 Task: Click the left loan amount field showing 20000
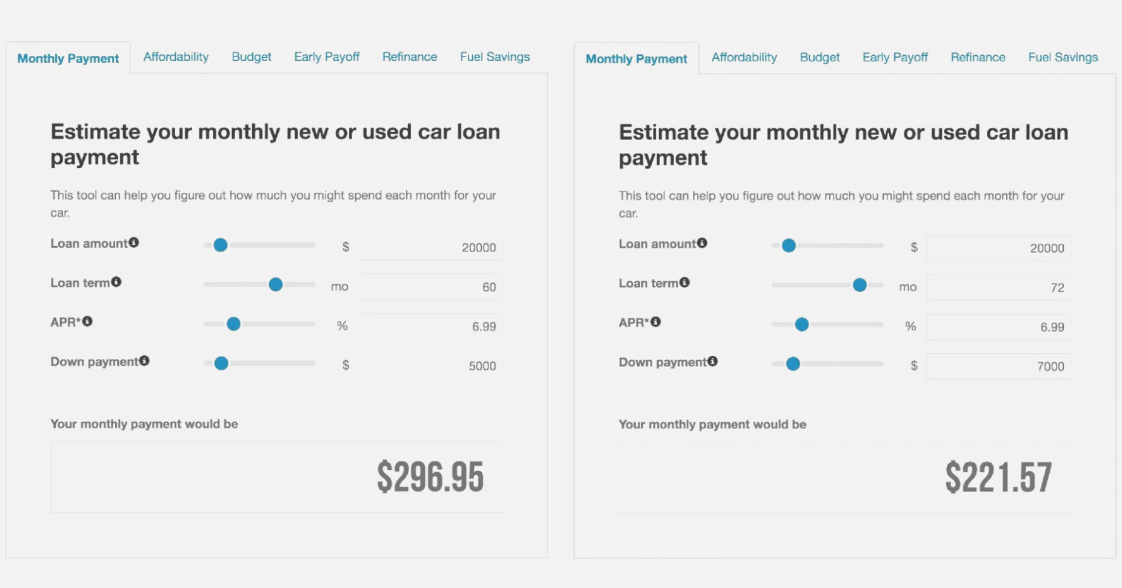430,247
